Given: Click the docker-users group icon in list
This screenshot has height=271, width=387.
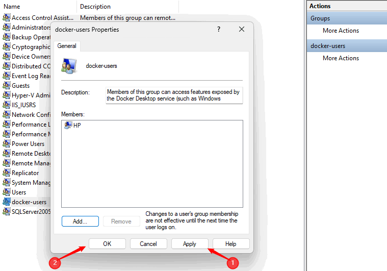Looking at the screenshot, I should click(x=7, y=202).
